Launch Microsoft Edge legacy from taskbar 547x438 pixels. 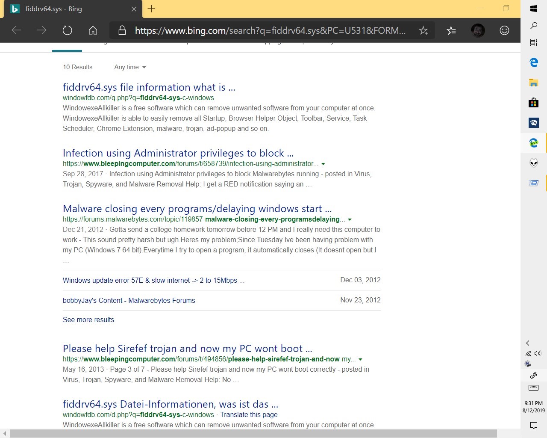[534, 62]
